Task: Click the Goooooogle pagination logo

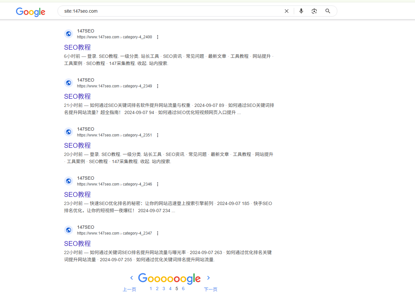Action: [169, 278]
